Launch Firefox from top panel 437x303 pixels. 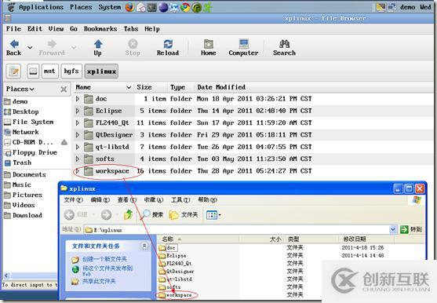click(x=129, y=7)
